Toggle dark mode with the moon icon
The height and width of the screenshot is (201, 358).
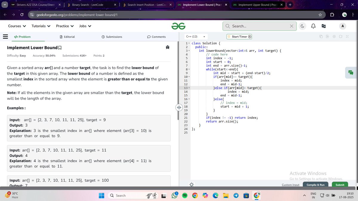[x=302, y=26]
